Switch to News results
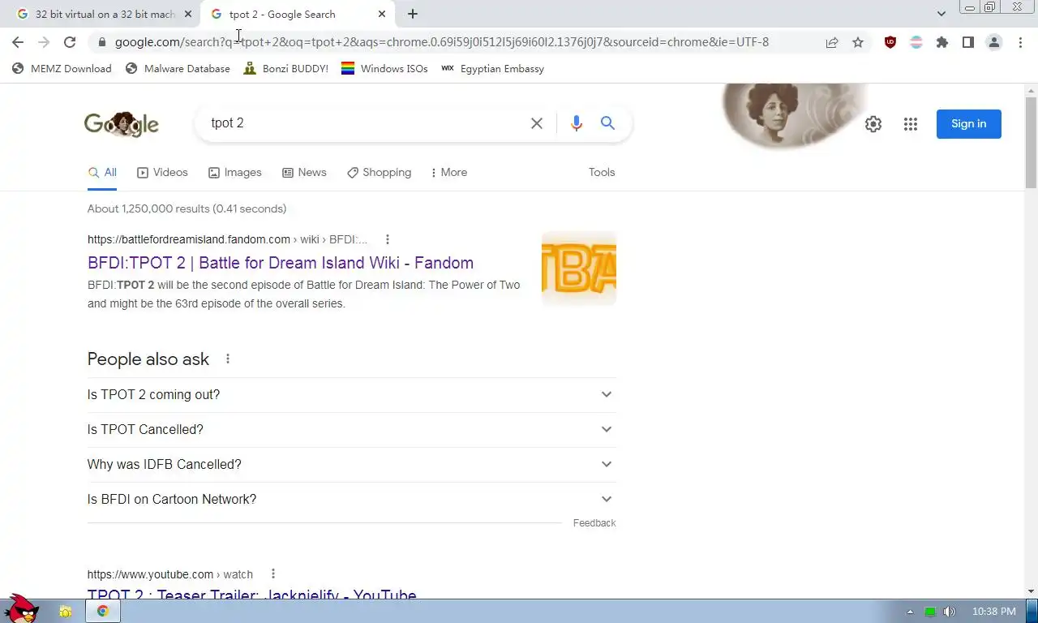Image resolution: width=1038 pixels, height=623 pixels. (304, 172)
